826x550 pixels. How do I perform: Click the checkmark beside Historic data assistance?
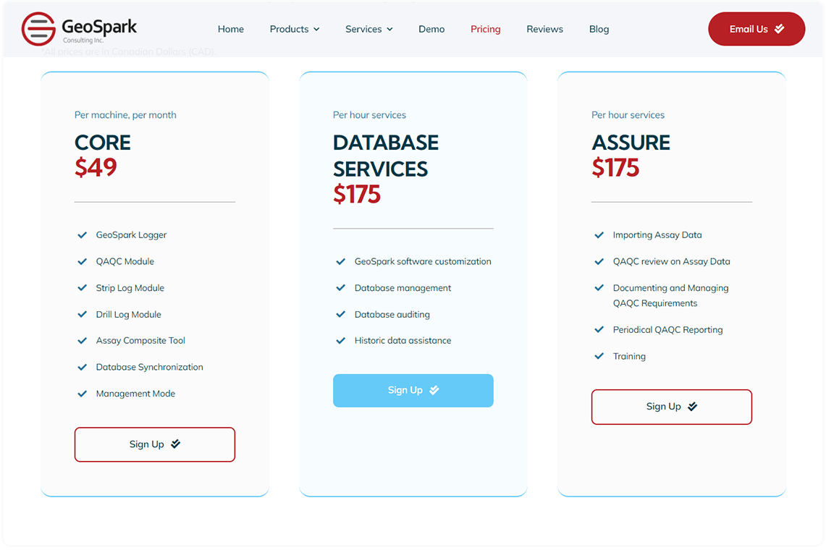point(341,341)
